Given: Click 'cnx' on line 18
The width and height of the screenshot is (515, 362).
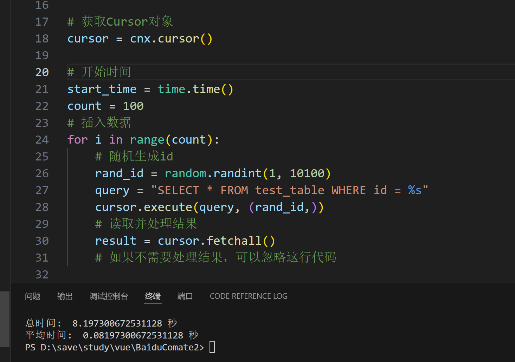Looking at the screenshot, I should pos(140,39).
